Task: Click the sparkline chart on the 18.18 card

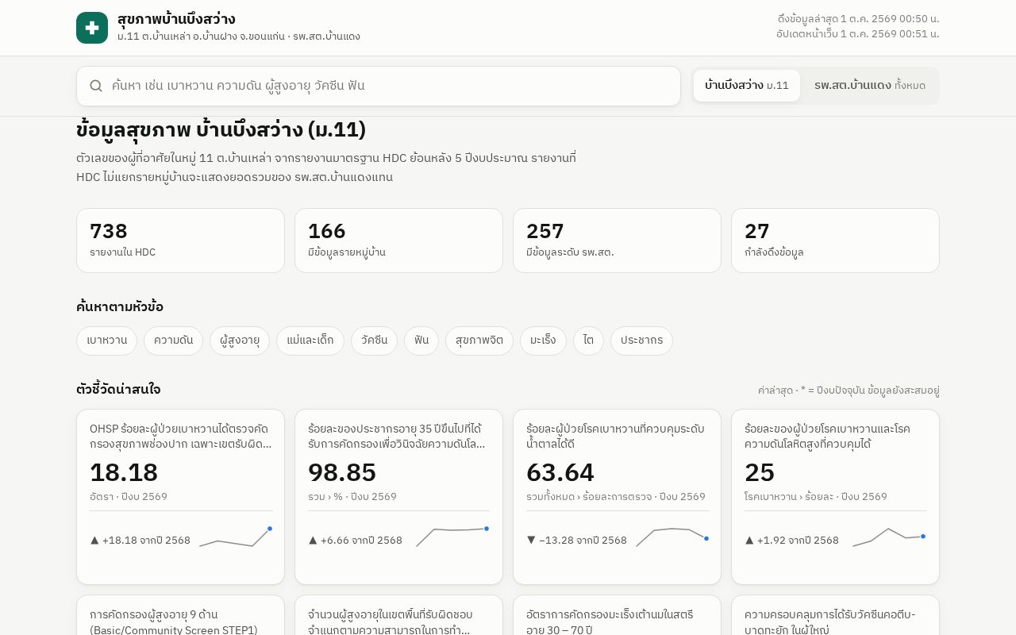Action: [x=236, y=537]
